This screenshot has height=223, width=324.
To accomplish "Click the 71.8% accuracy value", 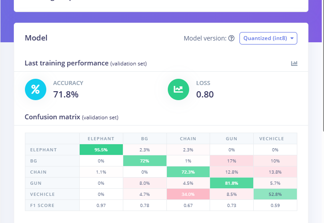I will [x=66, y=94].
